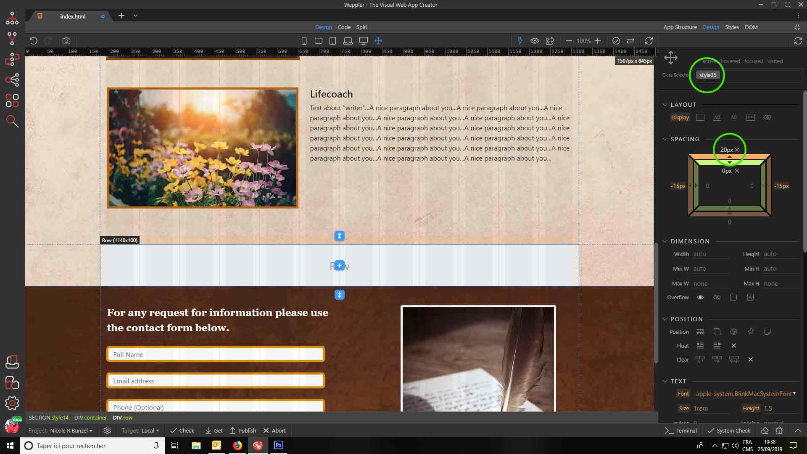Zoom in with the plus icon
The height and width of the screenshot is (454, 807).
coord(598,41)
